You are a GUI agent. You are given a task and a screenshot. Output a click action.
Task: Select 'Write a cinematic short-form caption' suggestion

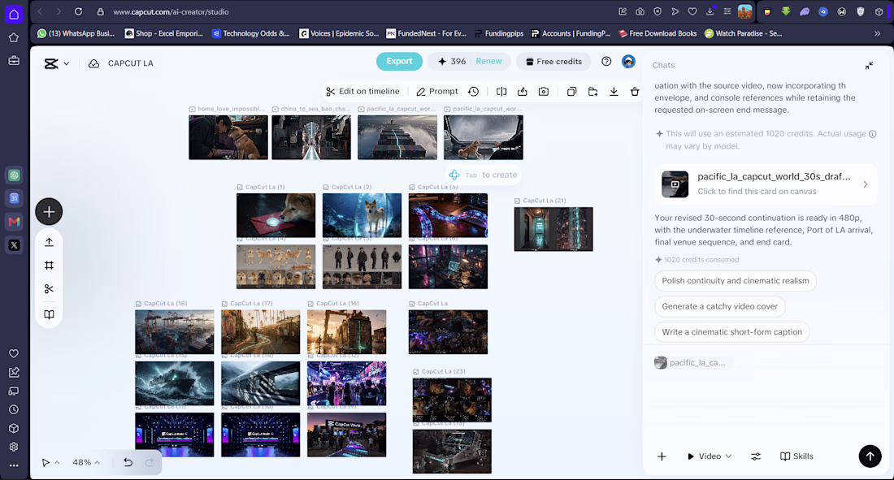pyautogui.click(x=731, y=332)
